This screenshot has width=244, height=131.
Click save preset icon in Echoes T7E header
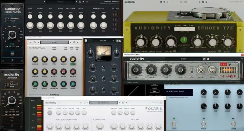point(203,2)
